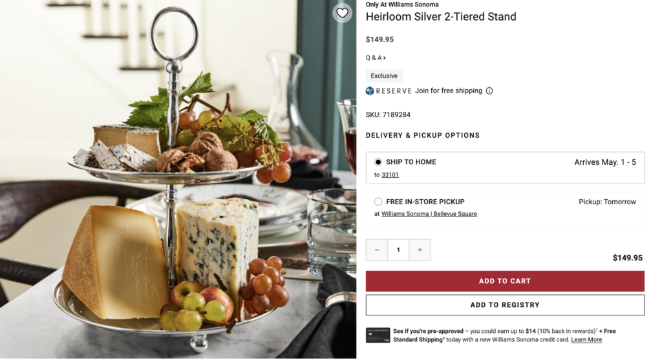Open the Williams Sonoma Bellevue Square store link
This screenshot has width=662, height=362.
click(x=429, y=214)
